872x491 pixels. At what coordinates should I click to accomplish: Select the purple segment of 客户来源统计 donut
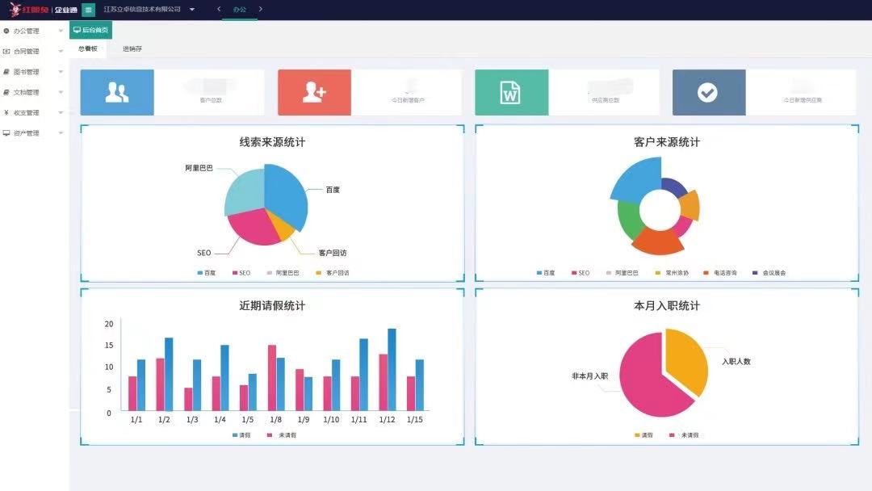click(673, 187)
